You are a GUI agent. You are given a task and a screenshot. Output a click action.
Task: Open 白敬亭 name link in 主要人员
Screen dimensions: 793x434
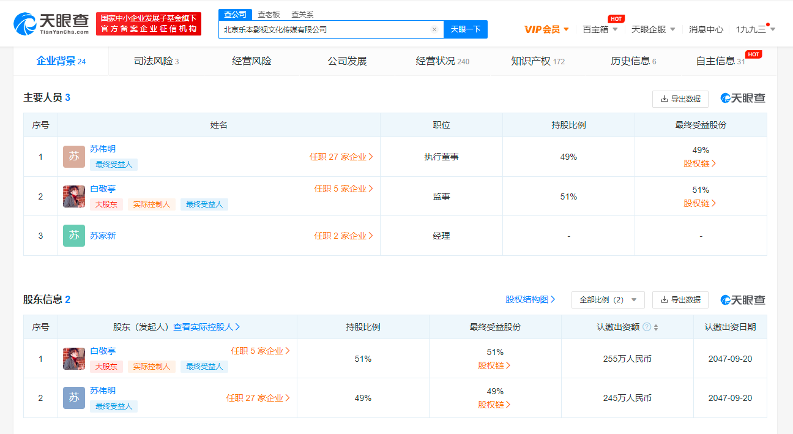[x=103, y=189]
